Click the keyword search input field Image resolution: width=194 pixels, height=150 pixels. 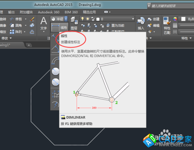(173, 6)
